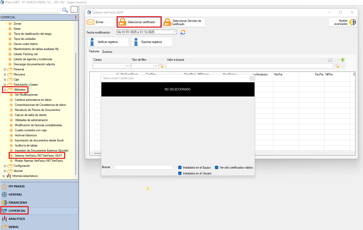The image size is (363, 230).
Task: Click the Buscar field in the certificate dialog
Action: point(143,167)
